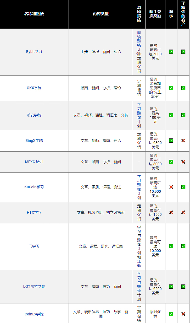Click the 了解你的客户 checkmark in 门学习 row
190x323 pixels.
(x=183, y=246)
